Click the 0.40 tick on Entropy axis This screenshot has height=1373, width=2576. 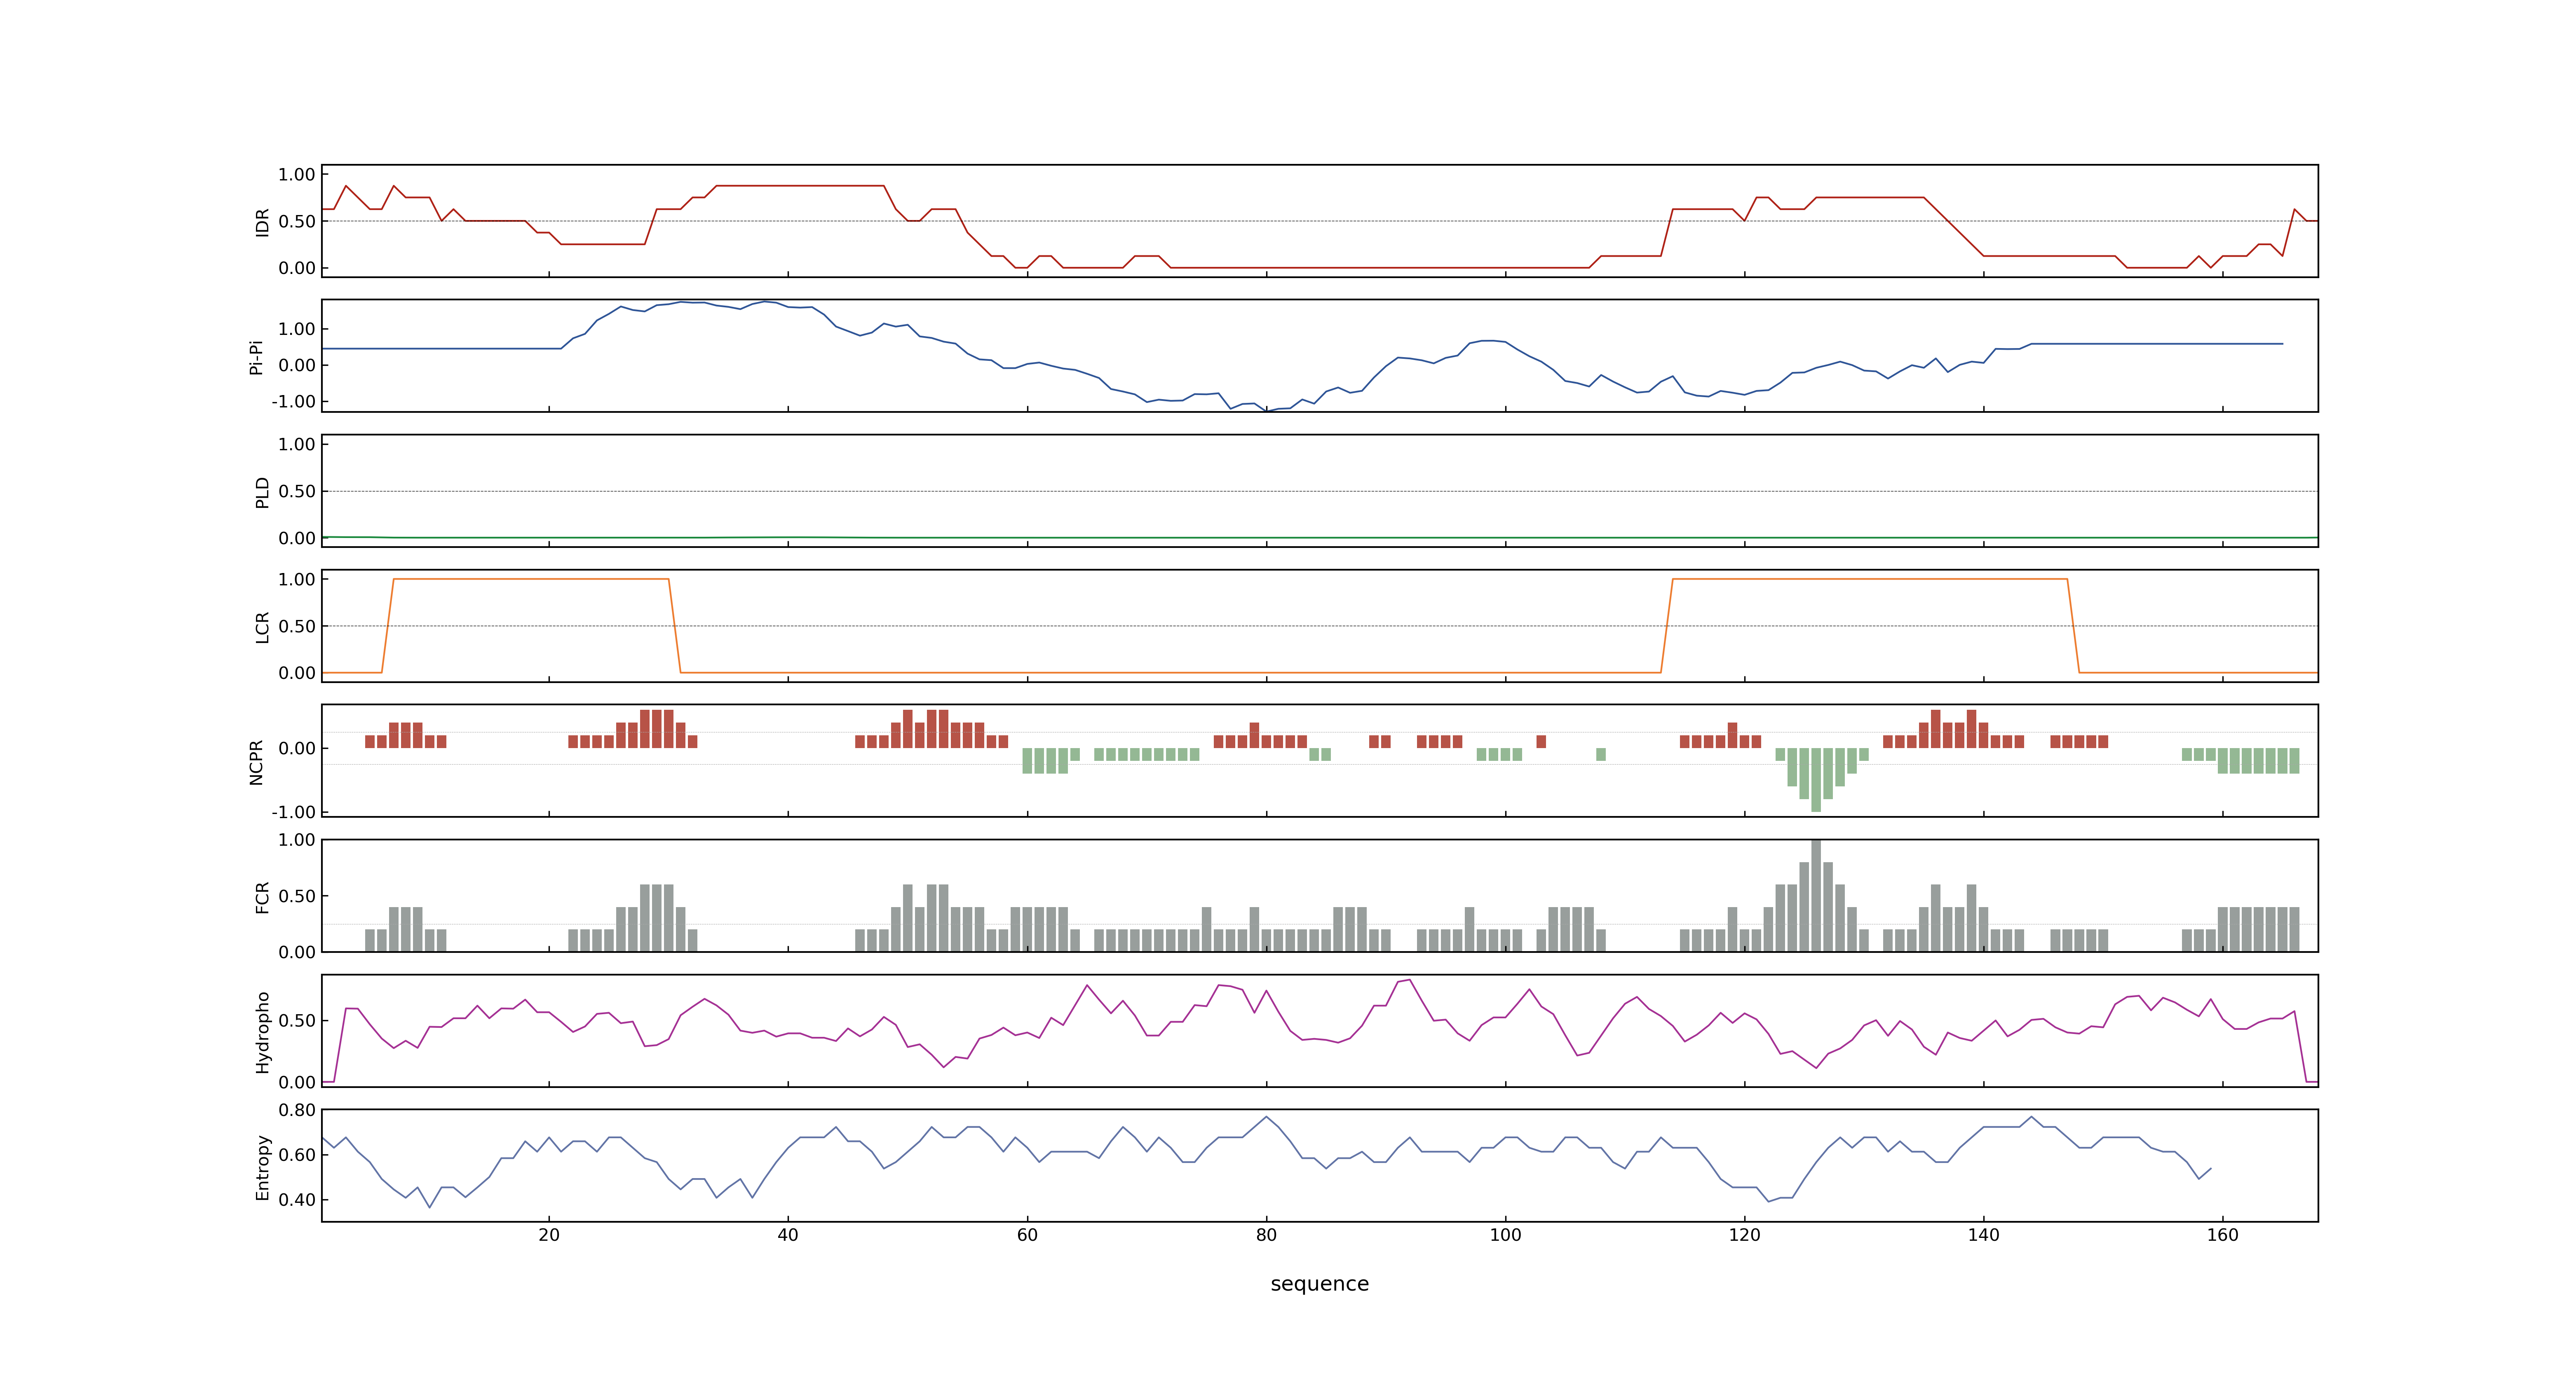297,1200
